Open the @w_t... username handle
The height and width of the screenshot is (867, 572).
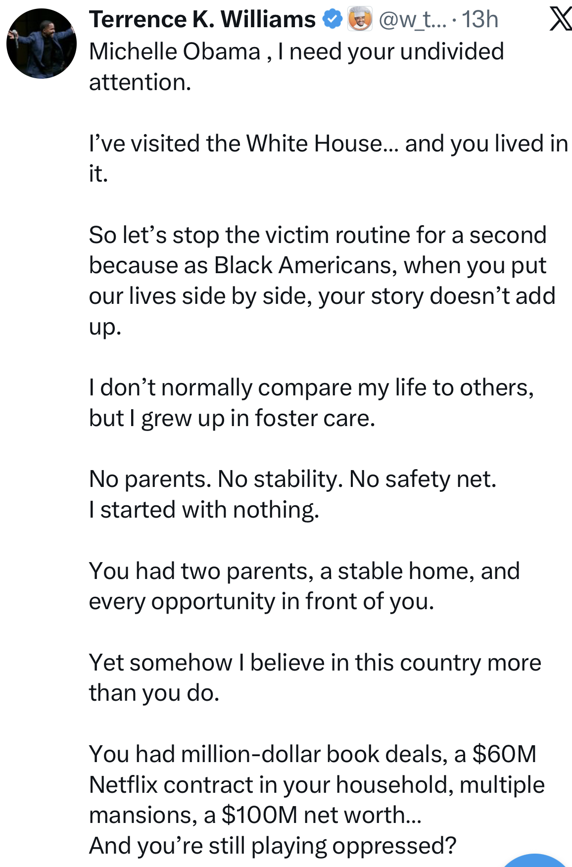click(x=413, y=20)
